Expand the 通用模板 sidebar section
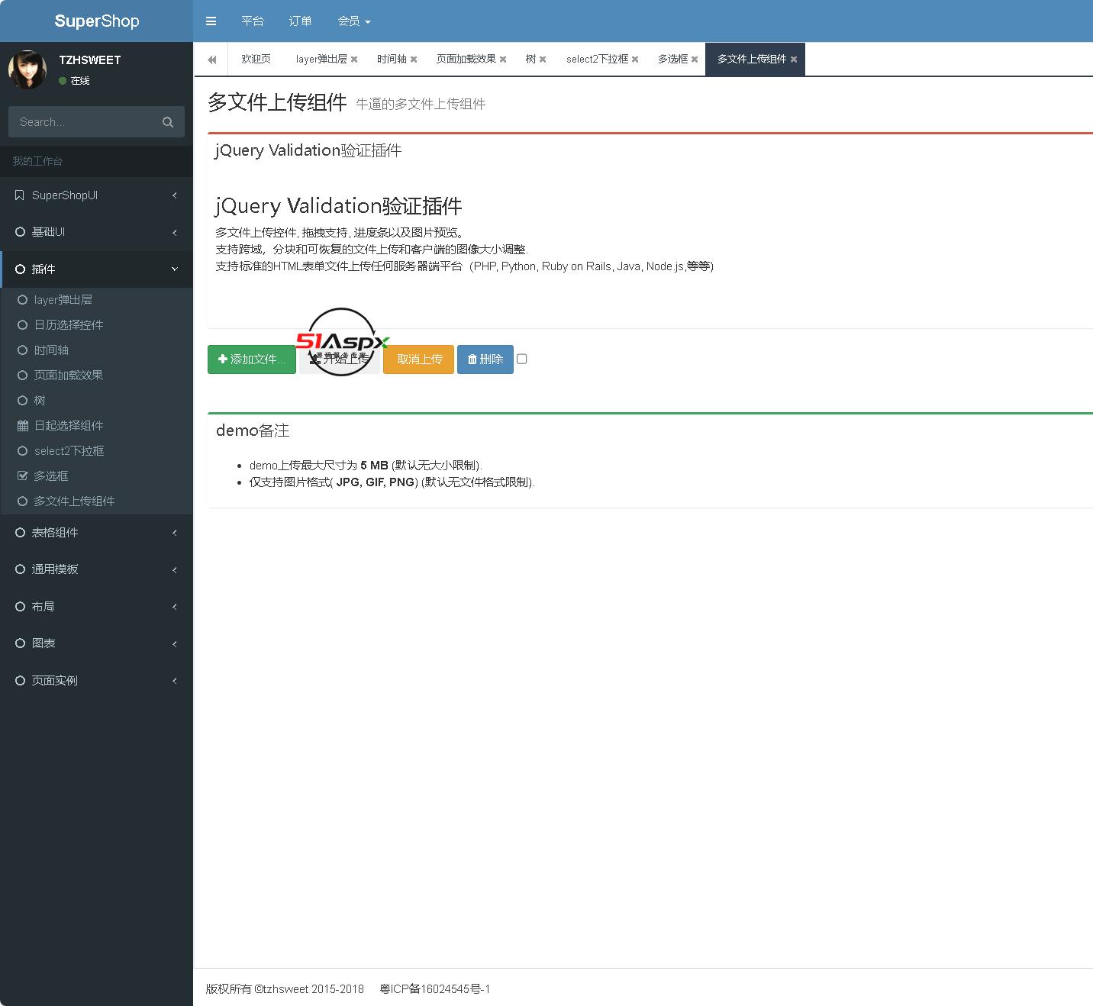Viewport: 1093px width, 1006px height. (x=96, y=569)
